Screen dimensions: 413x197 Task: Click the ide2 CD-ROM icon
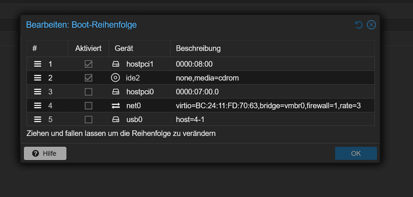point(115,78)
